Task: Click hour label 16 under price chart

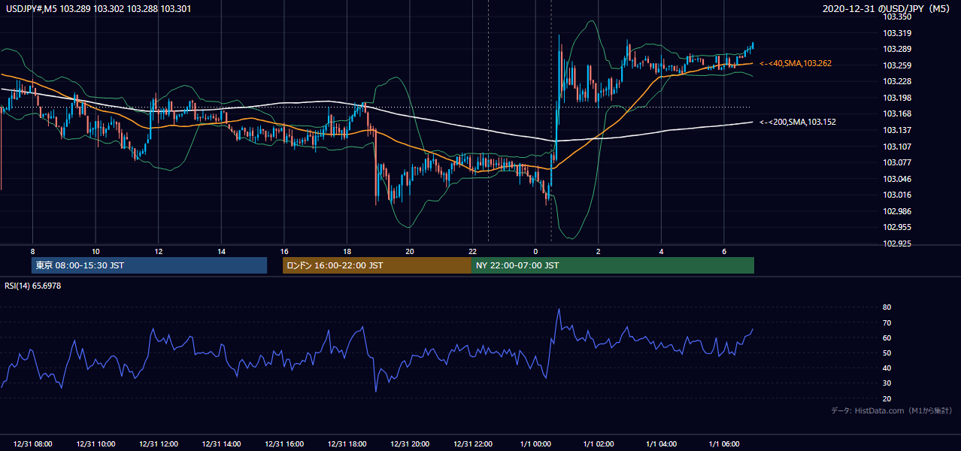Action: [x=284, y=251]
